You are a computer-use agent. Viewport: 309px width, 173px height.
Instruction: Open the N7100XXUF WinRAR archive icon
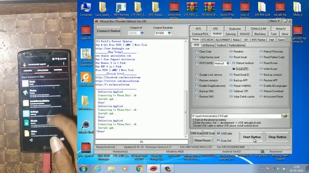(209, 9)
